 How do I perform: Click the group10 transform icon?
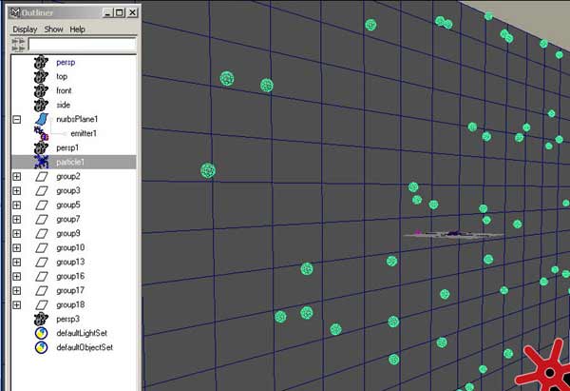pos(42,248)
